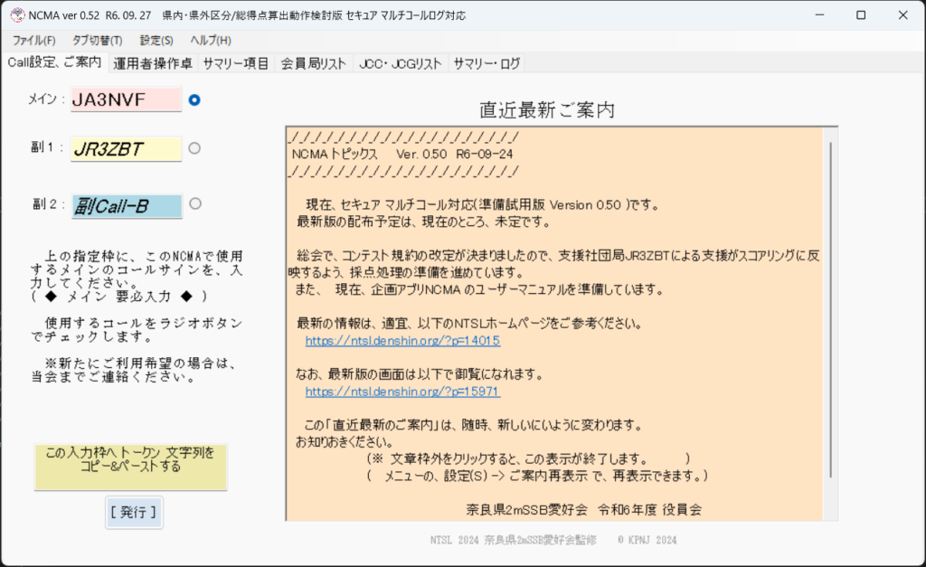Click the 副2 field showing 副Call-B
The height and width of the screenshot is (567, 926).
(x=126, y=206)
